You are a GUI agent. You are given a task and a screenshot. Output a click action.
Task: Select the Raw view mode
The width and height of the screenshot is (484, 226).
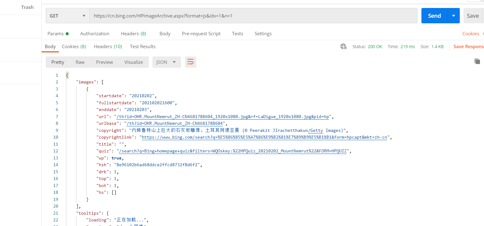[x=80, y=62]
